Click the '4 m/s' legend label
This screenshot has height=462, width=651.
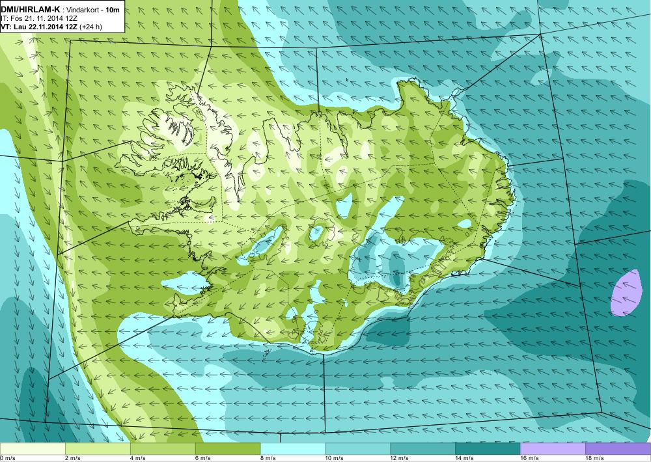click(138, 458)
